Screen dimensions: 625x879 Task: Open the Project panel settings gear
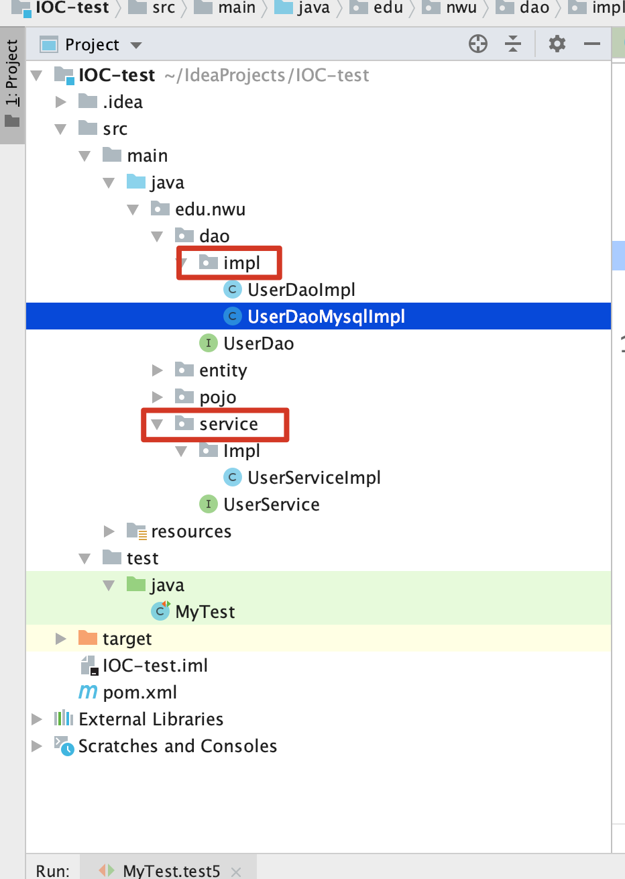click(x=557, y=44)
